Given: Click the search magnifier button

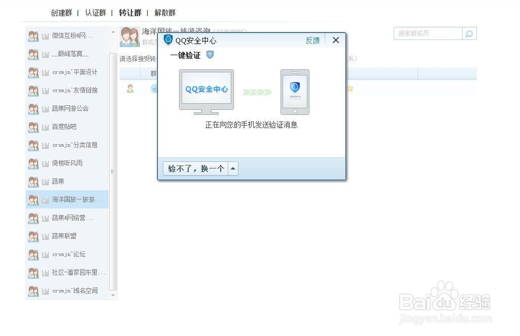Looking at the screenshot, I should tap(469, 33).
